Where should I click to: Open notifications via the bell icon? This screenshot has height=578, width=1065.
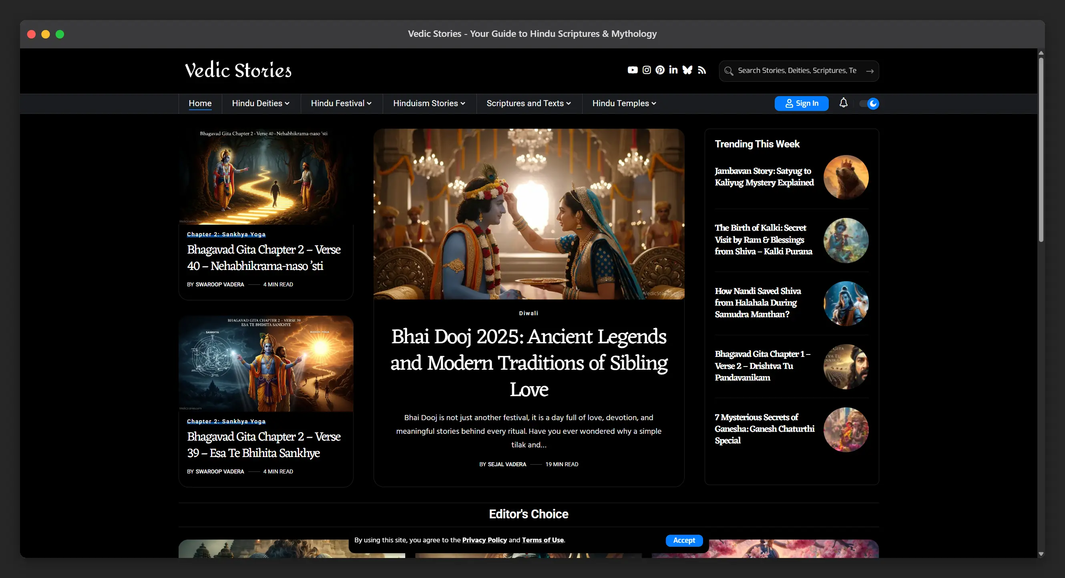pyautogui.click(x=844, y=103)
